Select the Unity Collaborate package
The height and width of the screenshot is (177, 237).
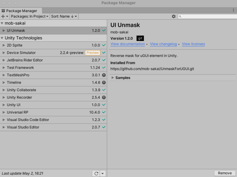coord(53,90)
